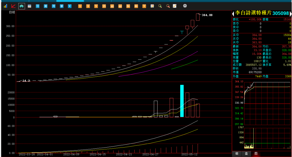The image size is (292, 157).
Task: Click the latest red candlestick
Action: 198,17
